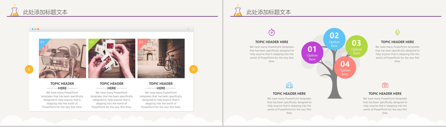Click the left arrow carousel button
This screenshot has width=446, height=127.
29,69
